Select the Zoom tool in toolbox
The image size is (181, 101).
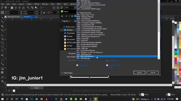2,30
